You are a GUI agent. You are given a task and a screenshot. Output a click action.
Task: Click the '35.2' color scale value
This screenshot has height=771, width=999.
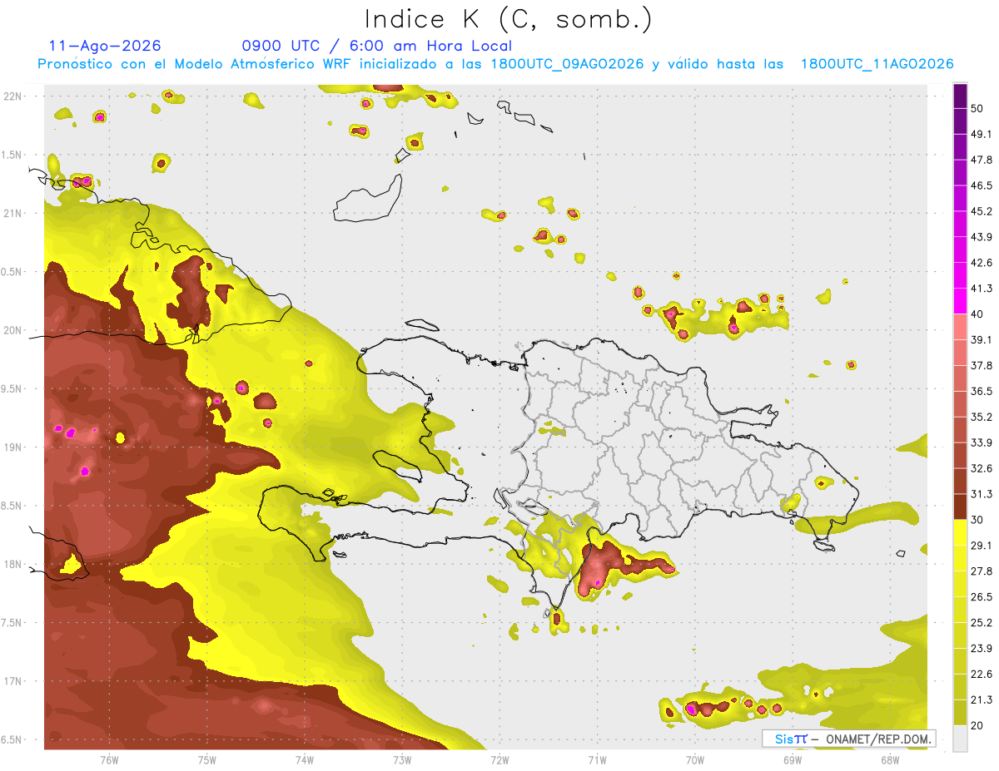(982, 417)
